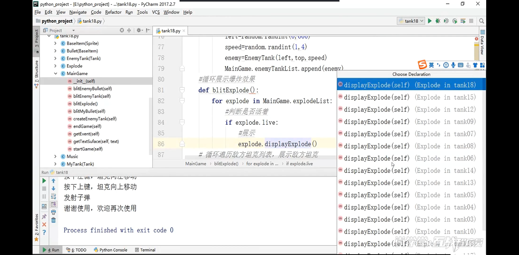Screen dimensions: 519x255
Task: Clear all console output with trash icon
Action: 53,220
